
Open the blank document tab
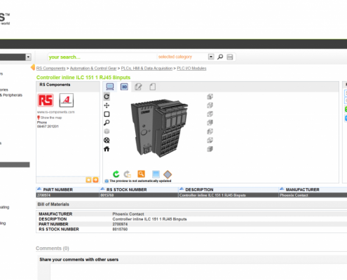point(153,87)
